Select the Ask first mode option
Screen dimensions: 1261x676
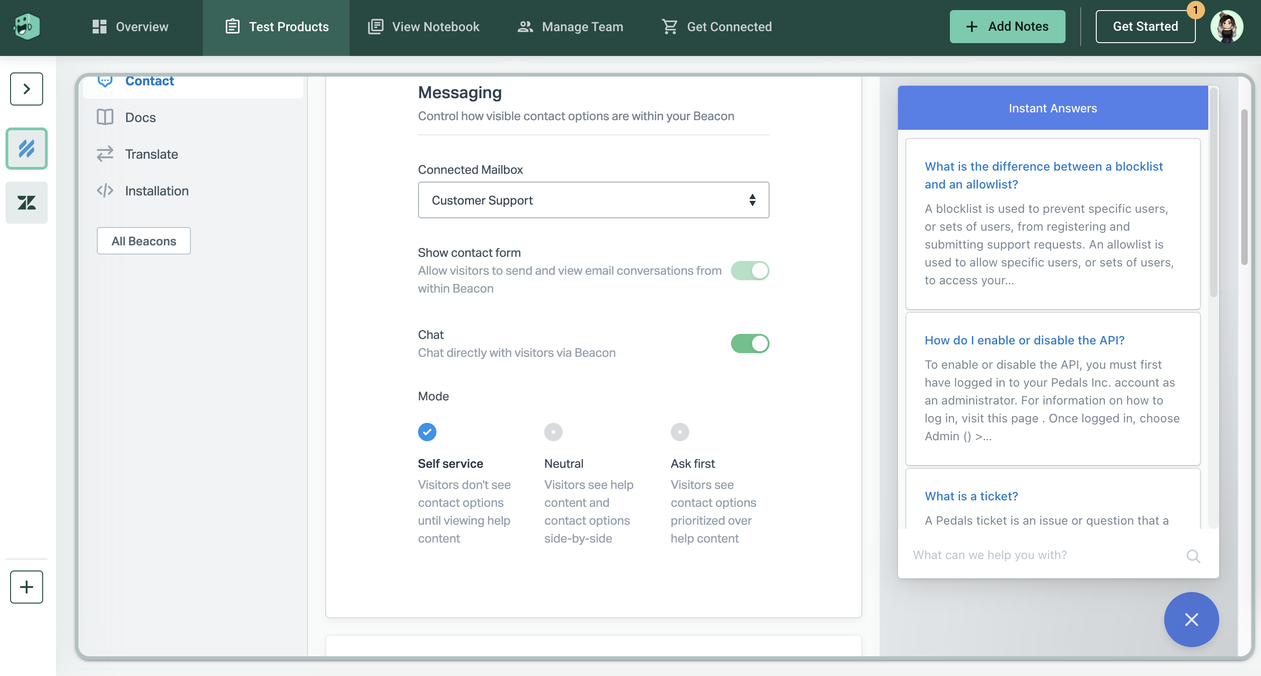[x=680, y=432]
